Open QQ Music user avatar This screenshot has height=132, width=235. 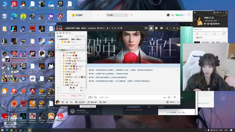tap(168, 15)
